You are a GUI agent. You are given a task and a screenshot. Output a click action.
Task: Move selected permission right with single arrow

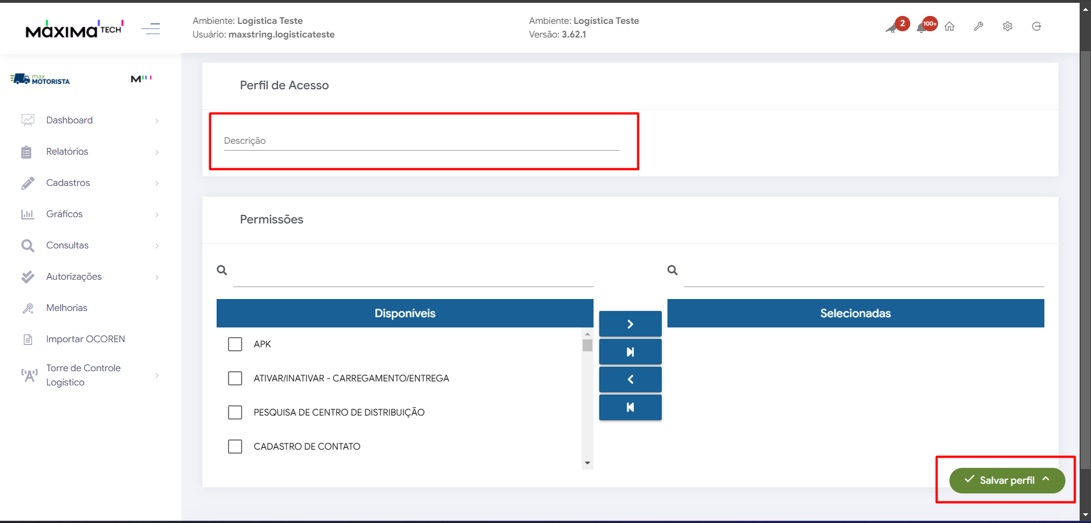tap(630, 324)
